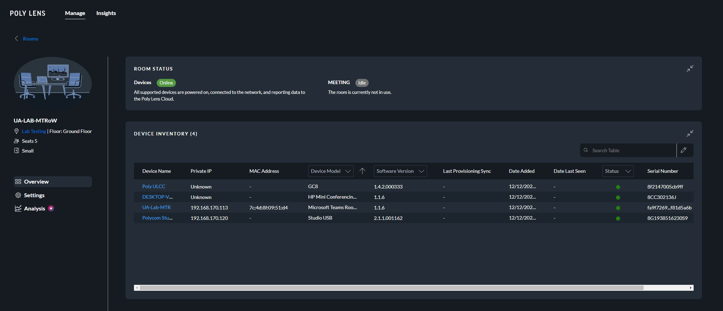
Task: Click the status dot in the DESKTOP-V... row
Action: (618, 198)
